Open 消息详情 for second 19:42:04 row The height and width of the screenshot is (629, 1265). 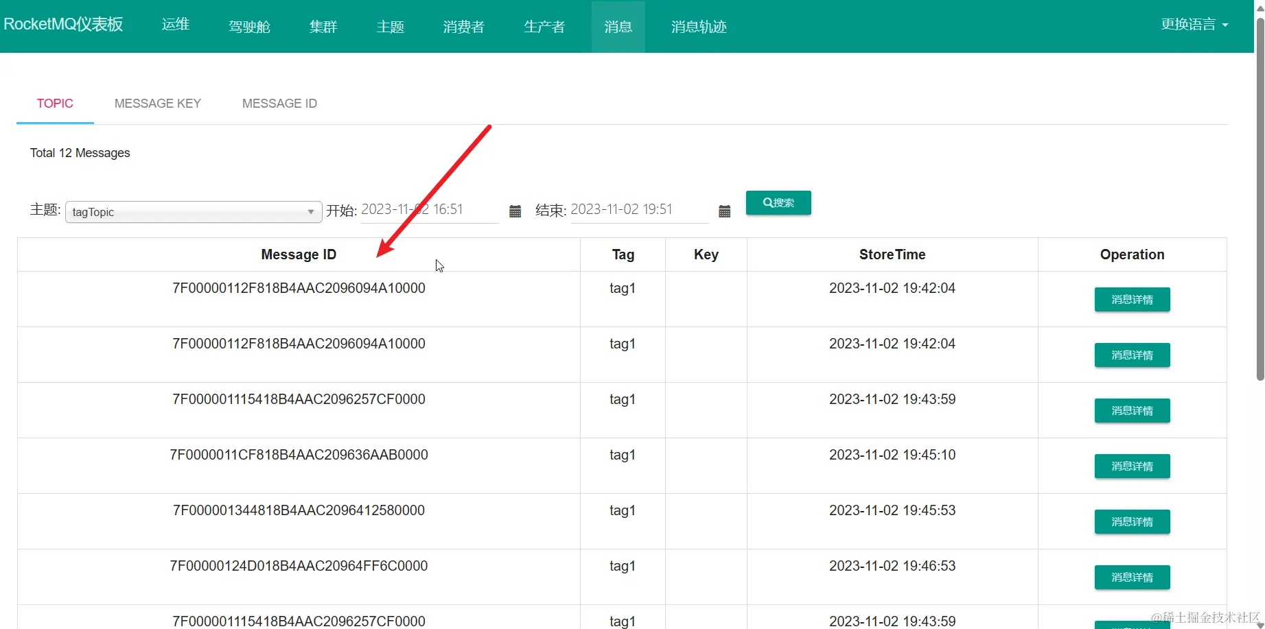click(x=1132, y=355)
